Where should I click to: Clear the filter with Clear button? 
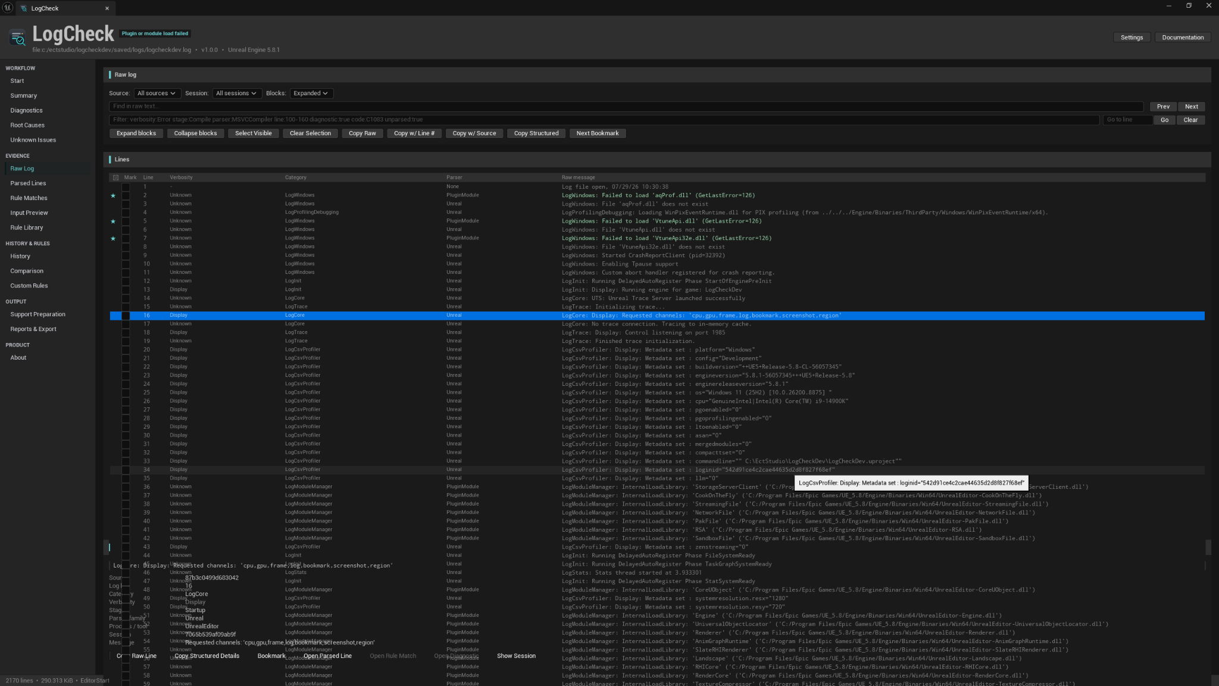coord(1190,120)
